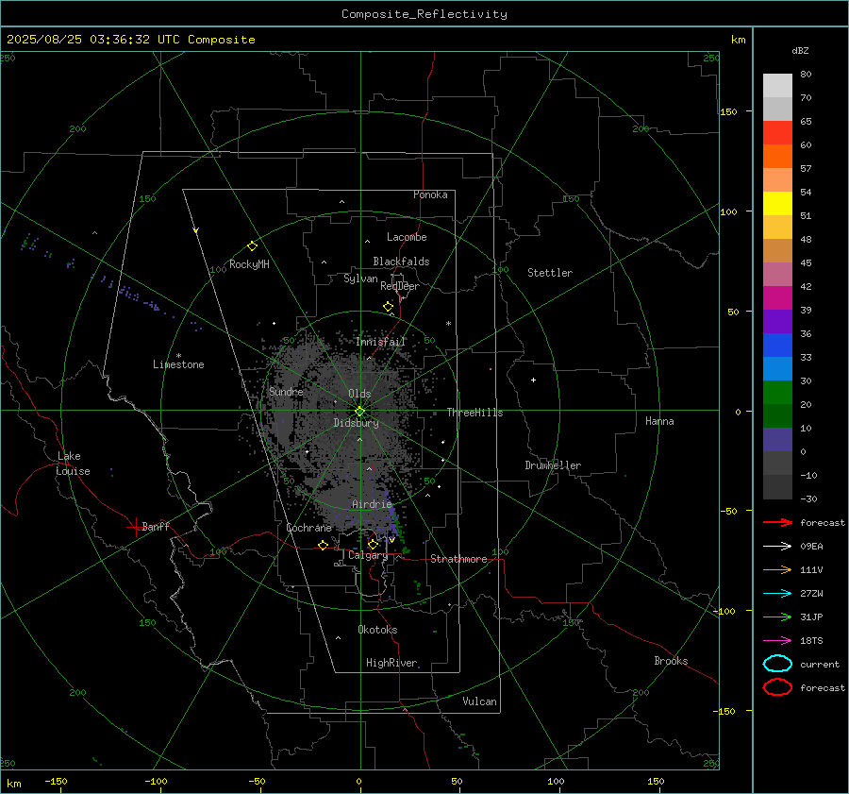Pick the magenta 39-42 dBZ swatch

pyautogui.click(x=777, y=298)
